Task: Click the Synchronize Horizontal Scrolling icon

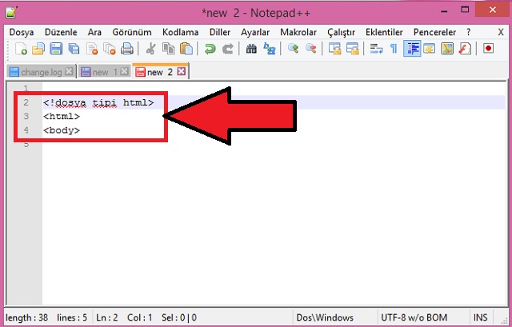Action: click(352, 49)
